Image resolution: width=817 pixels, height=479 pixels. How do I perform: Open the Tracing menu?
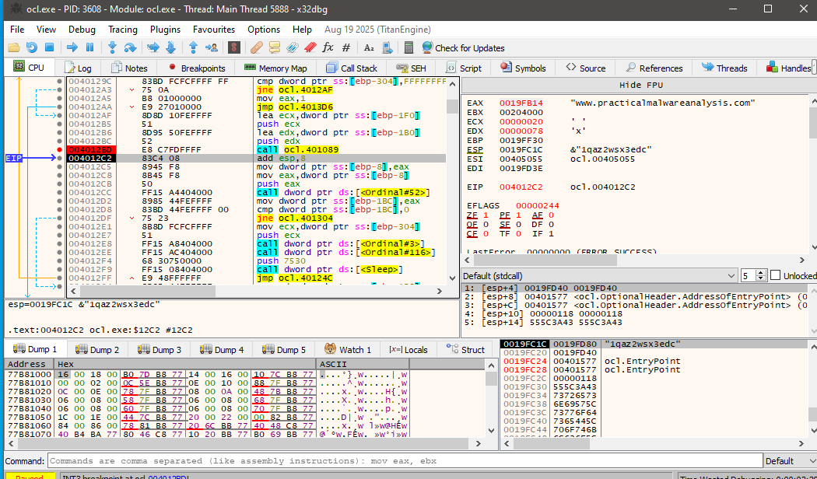coord(122,30)
